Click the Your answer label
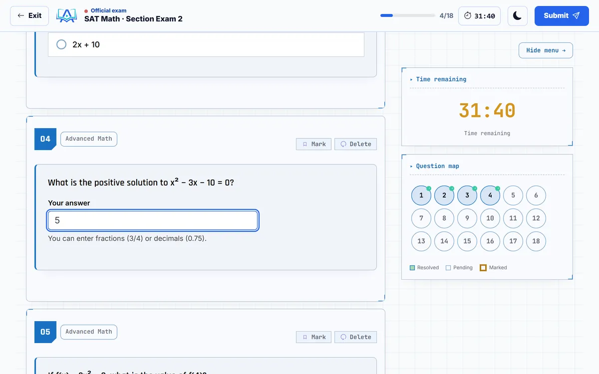 pos(69,203)
